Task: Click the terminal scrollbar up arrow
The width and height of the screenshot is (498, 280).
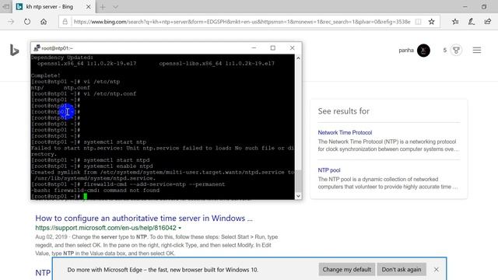Action: [x=298, y=58]
